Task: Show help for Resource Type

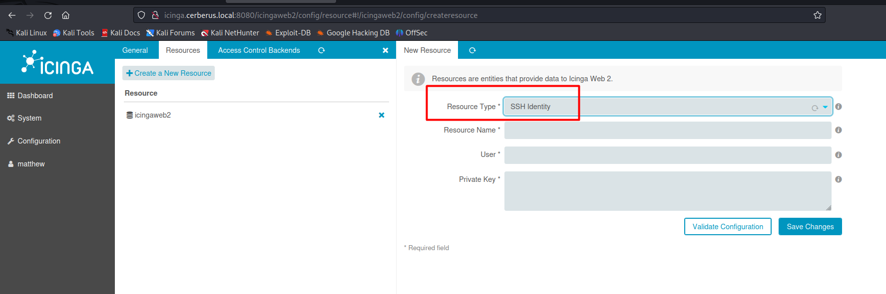Action: pyautogui.click(x=839, y=107)
